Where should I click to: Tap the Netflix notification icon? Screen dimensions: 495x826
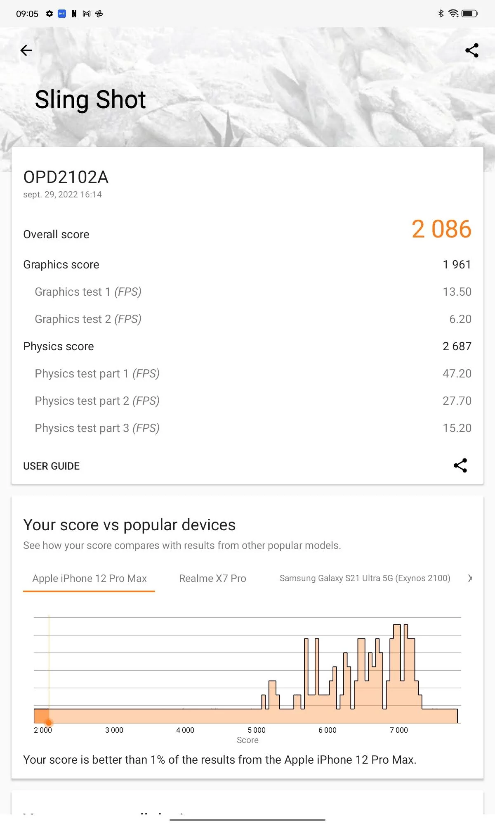[x=74, y=14]
